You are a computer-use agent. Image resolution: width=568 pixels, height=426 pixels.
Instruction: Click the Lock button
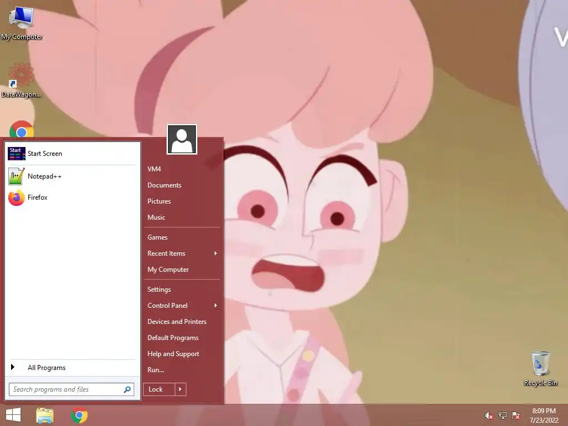pos(159,389)
